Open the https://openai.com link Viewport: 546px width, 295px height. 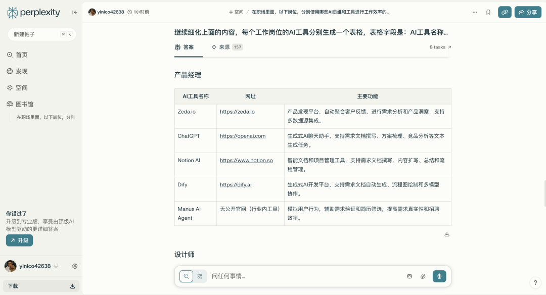243,136
